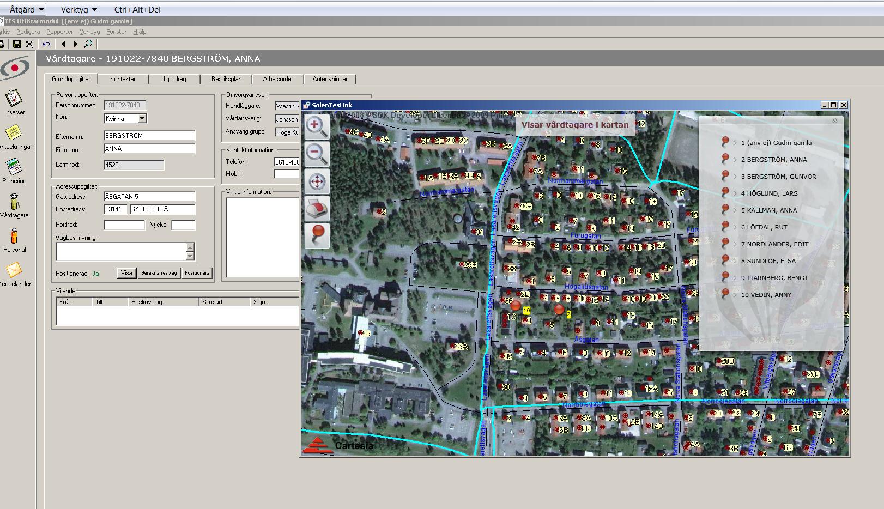Open Personal in the sidebar
This screenshot has height=509, width=884.
tap(14, 240)
